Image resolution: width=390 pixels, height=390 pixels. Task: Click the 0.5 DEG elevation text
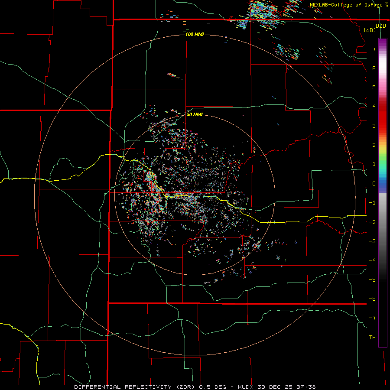point(212,387)
